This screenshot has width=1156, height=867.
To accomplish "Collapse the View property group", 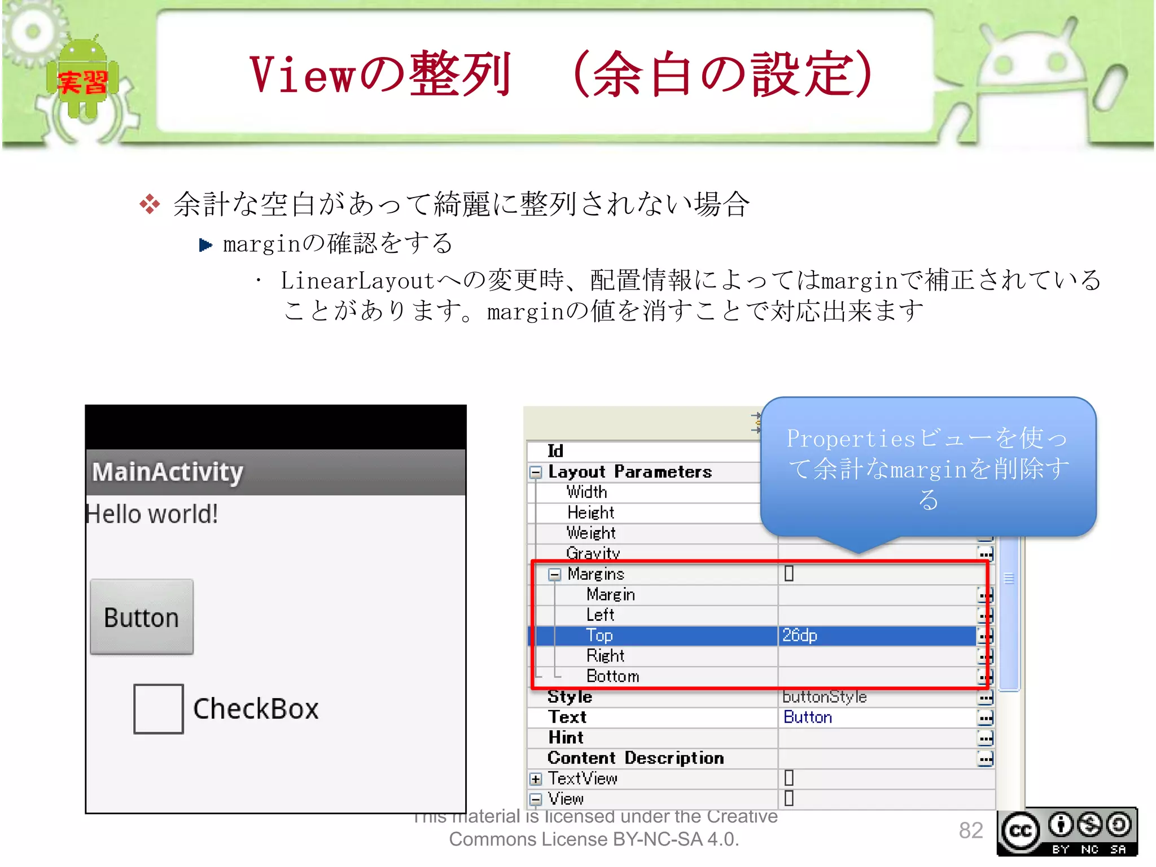I will tap(536, 799).
